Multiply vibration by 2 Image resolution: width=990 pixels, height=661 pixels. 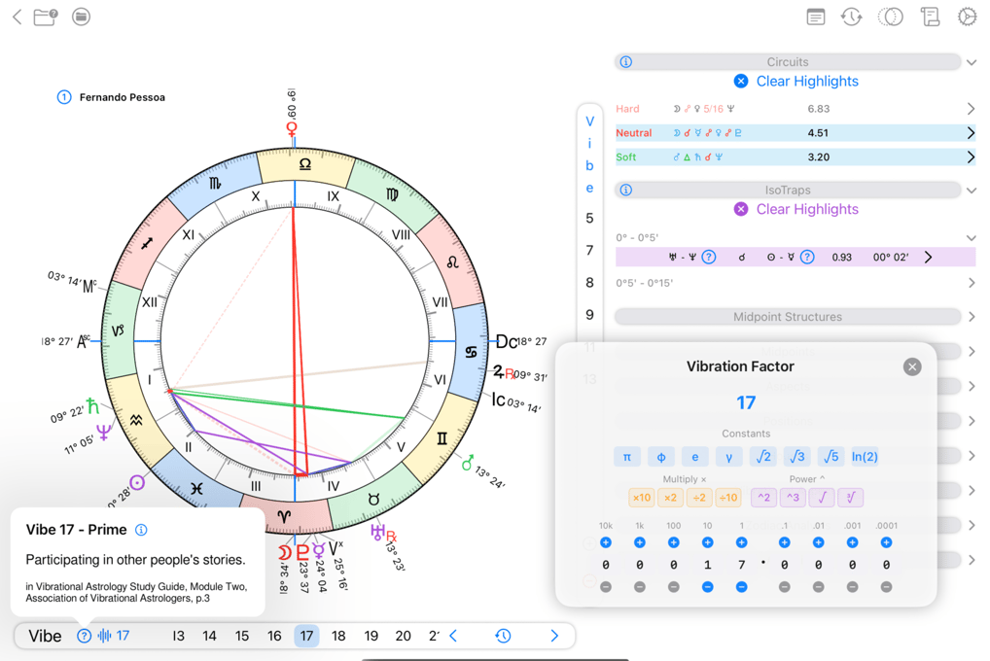click(x=670, y=498)
